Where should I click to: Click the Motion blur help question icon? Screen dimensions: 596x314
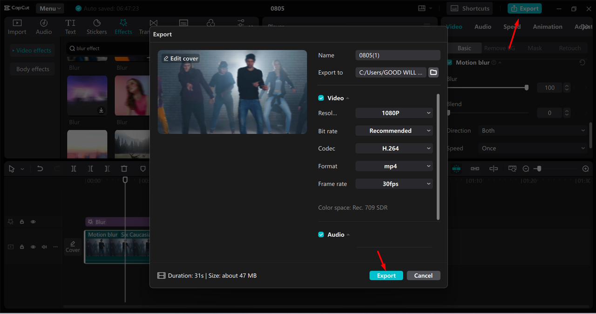[x=494, y=62]
